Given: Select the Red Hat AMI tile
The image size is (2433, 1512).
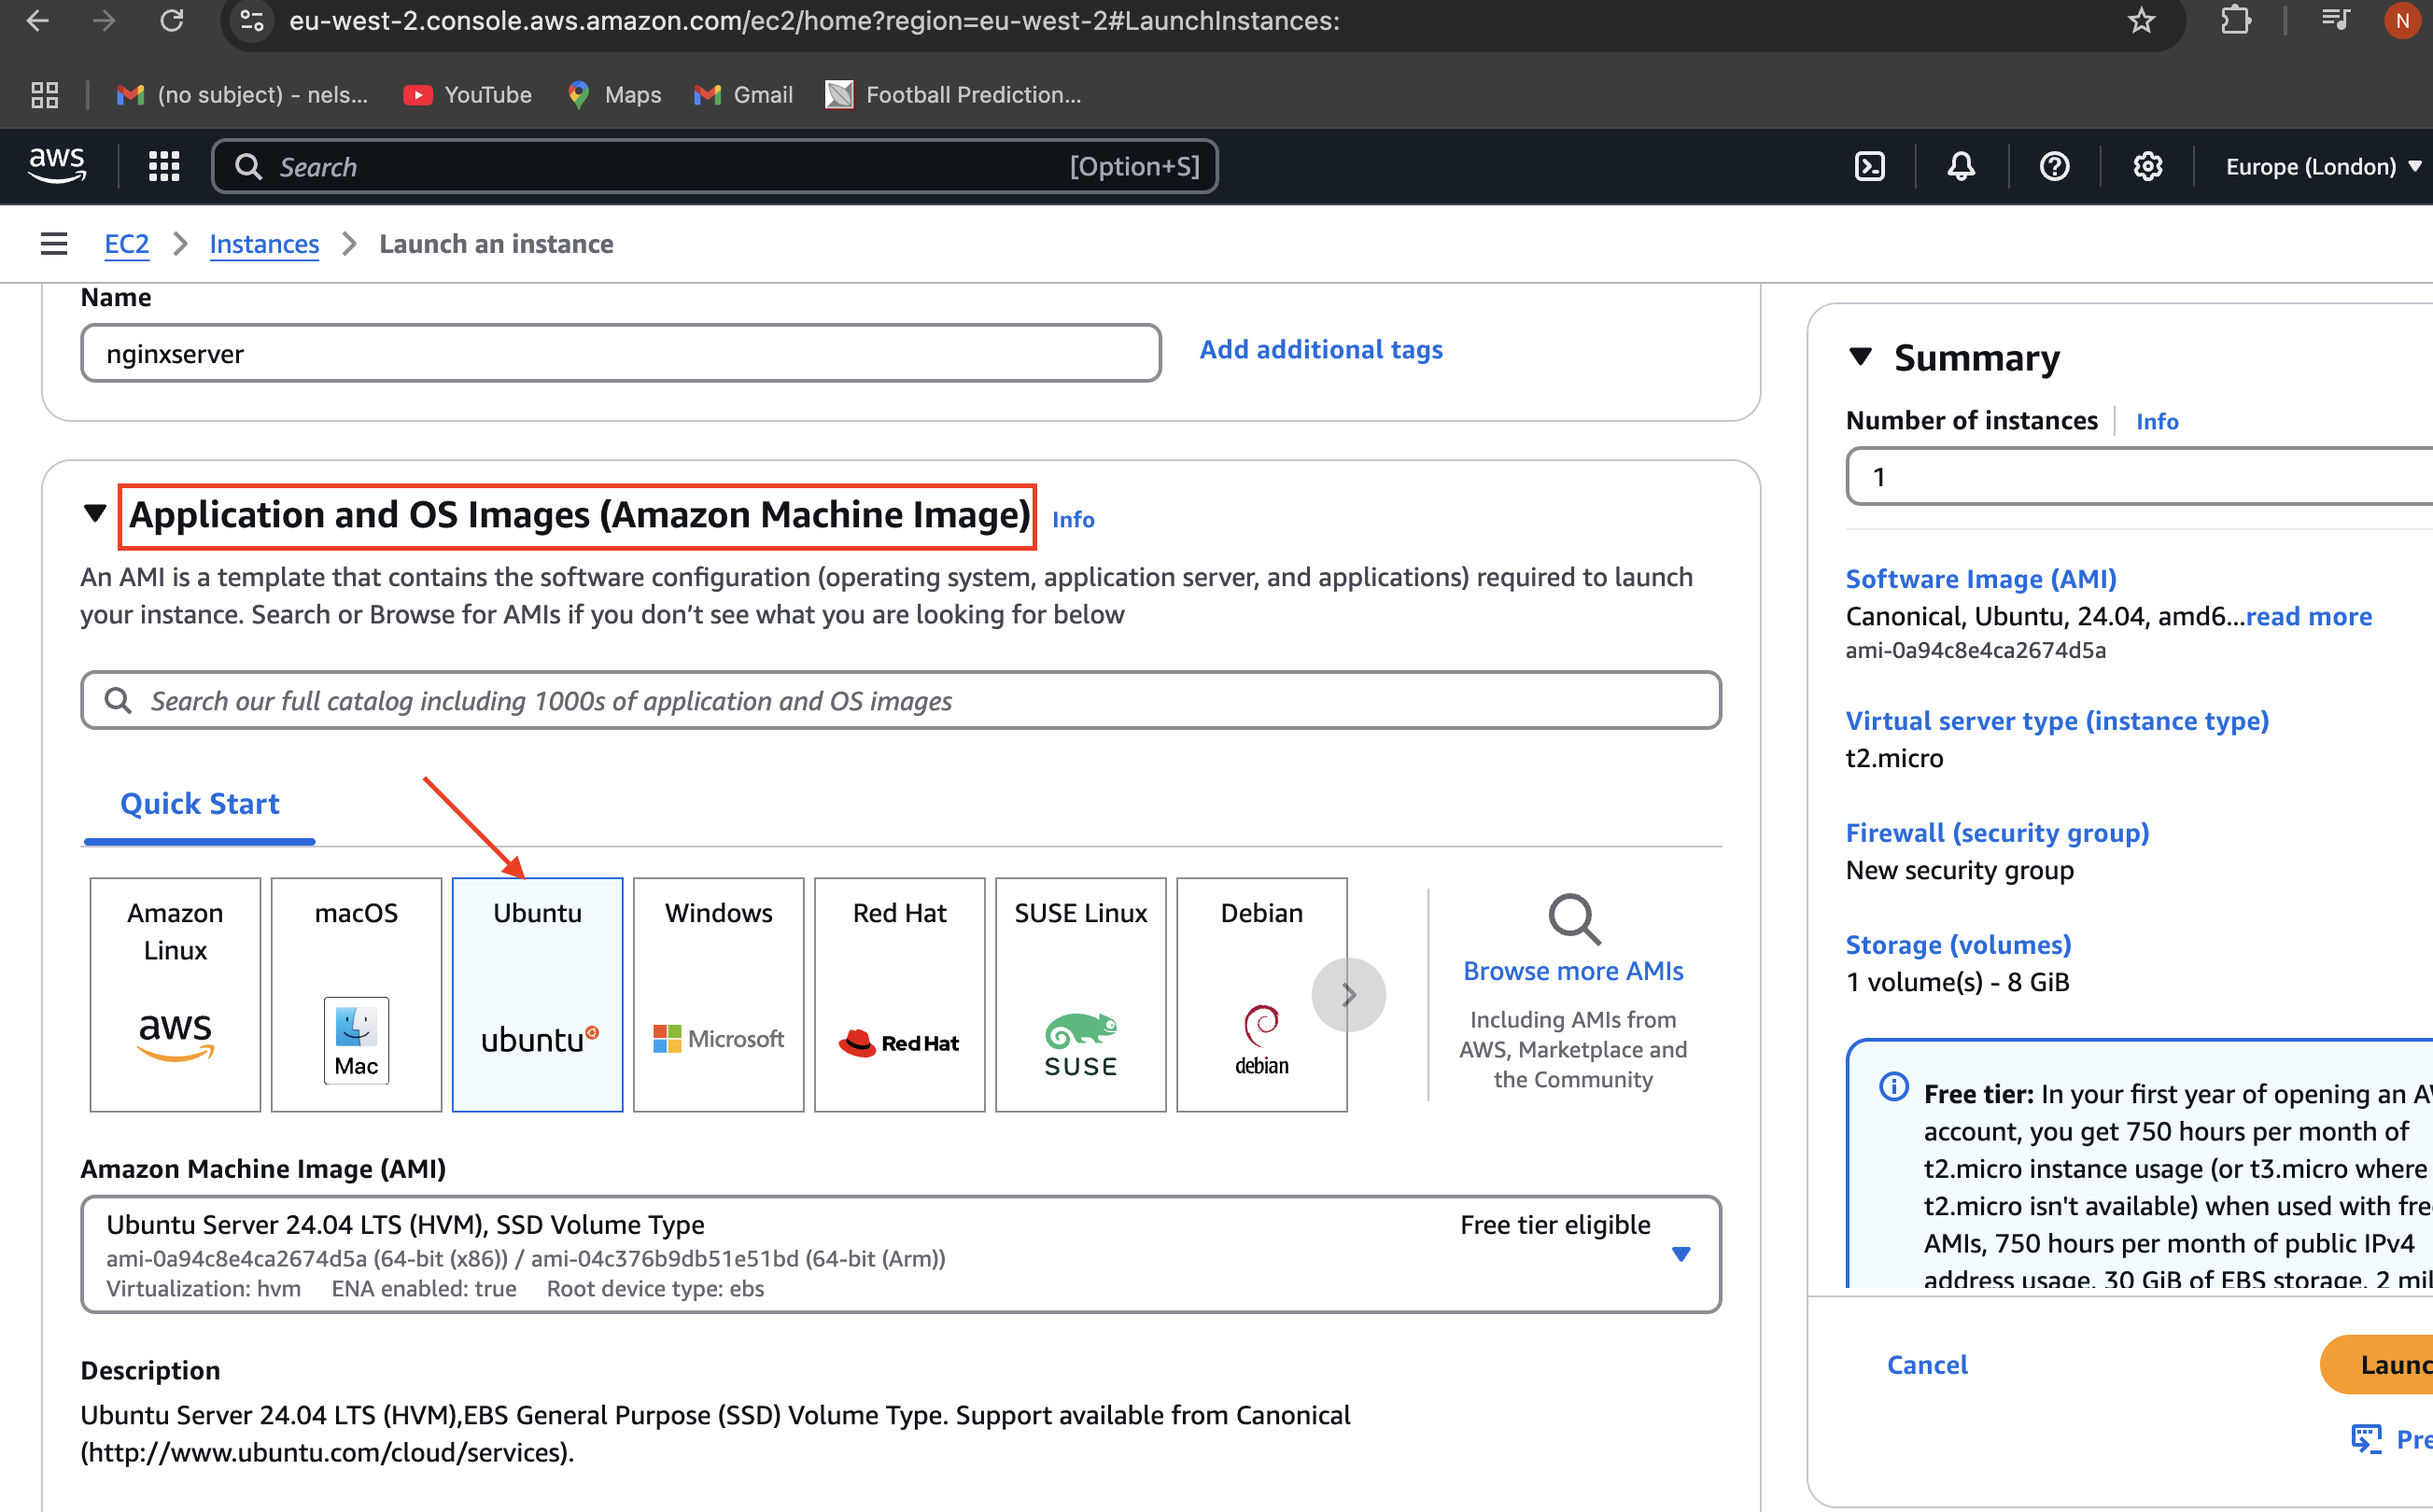Looking at the screenshot, I should [x=900, y=995].
